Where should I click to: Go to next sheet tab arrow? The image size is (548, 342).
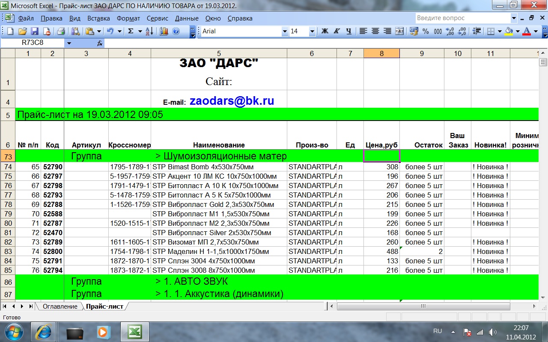click(x=22, y=307)
